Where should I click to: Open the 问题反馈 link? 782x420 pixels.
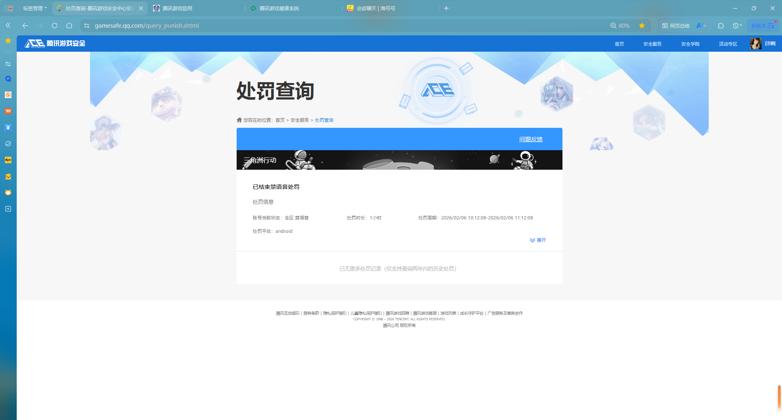click(531, 139)
